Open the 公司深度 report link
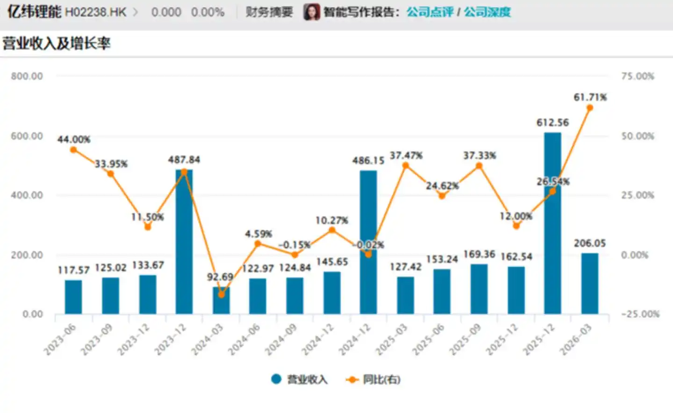The width and height of the screenshot is (673, 413). (487, 12)
